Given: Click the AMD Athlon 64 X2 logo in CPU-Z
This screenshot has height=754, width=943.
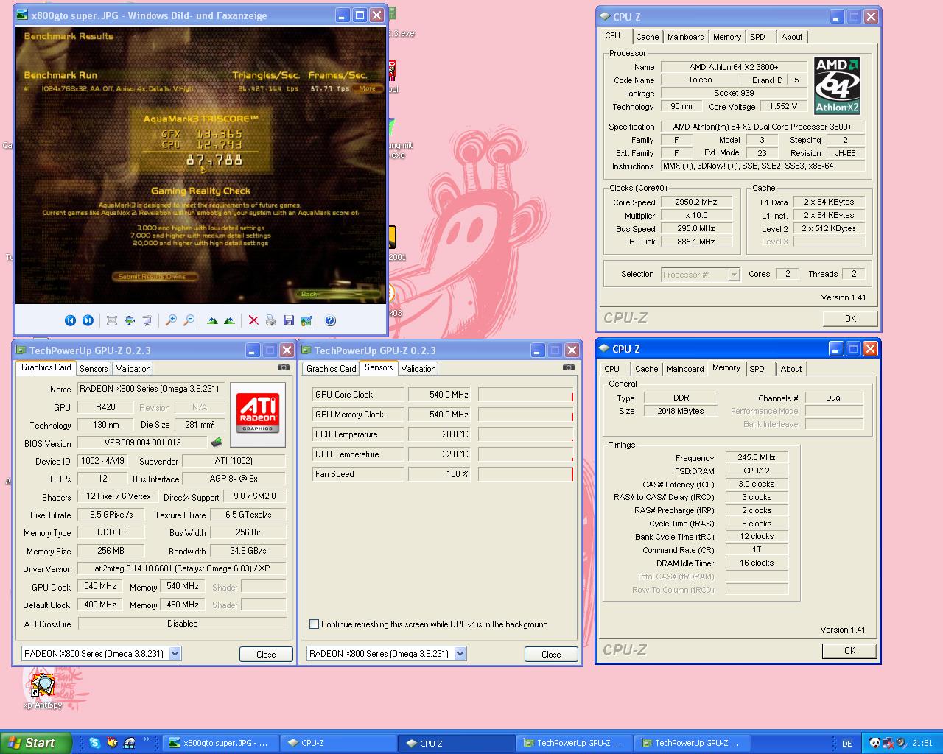Looking at the screenshot, I should (x=837, y=85).
